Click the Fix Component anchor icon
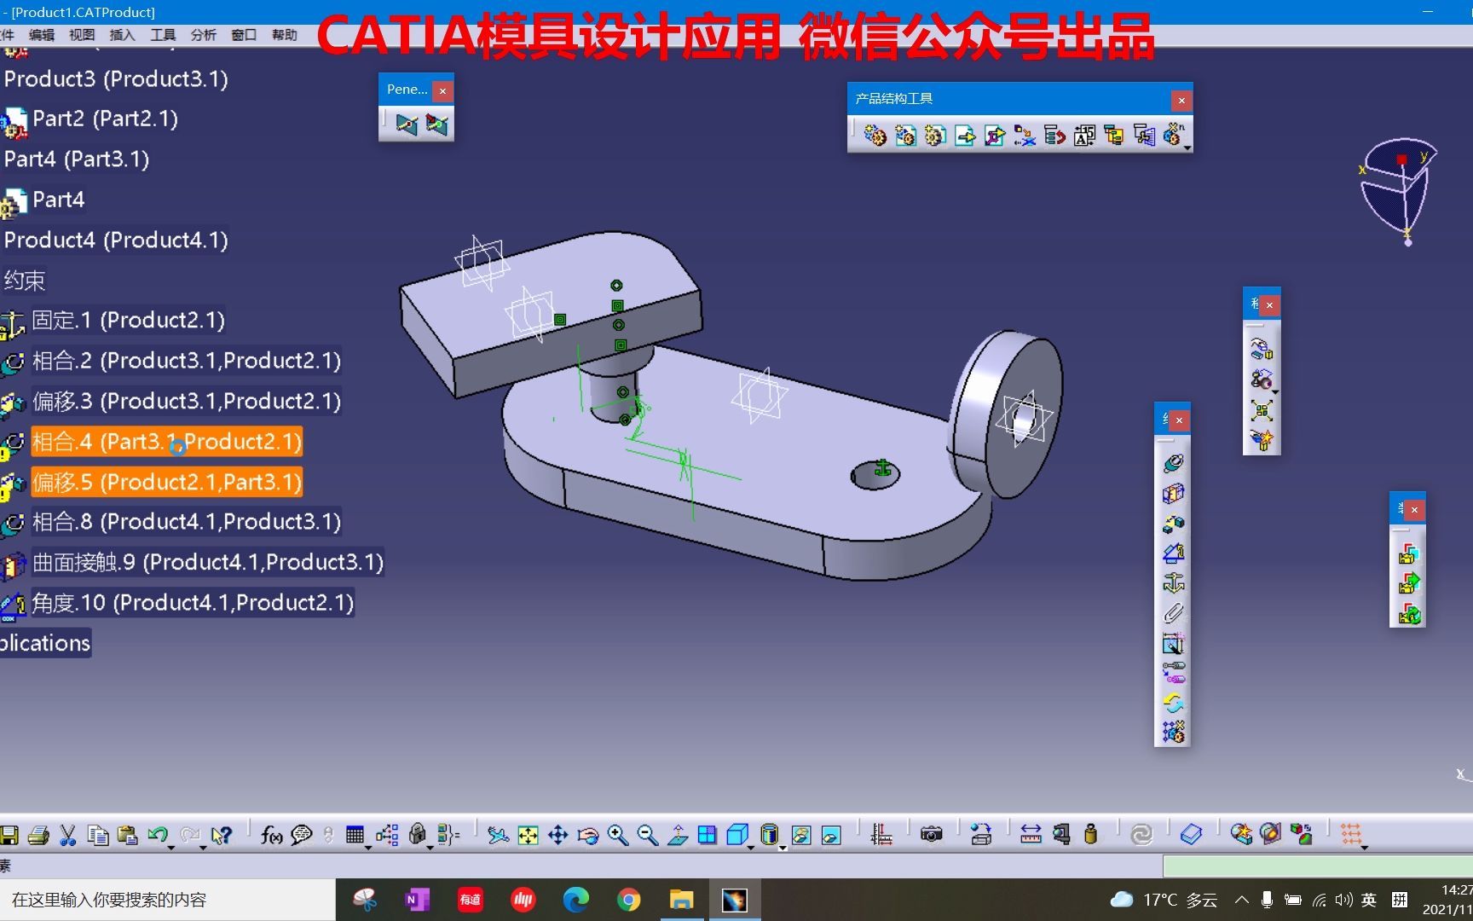This screenshot has height=921, width=1473. (1173, 583)
